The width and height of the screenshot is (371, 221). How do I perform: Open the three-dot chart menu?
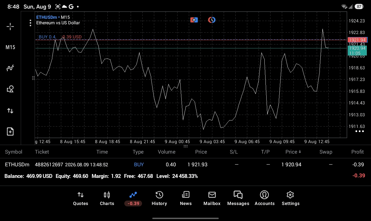point(30,23)
